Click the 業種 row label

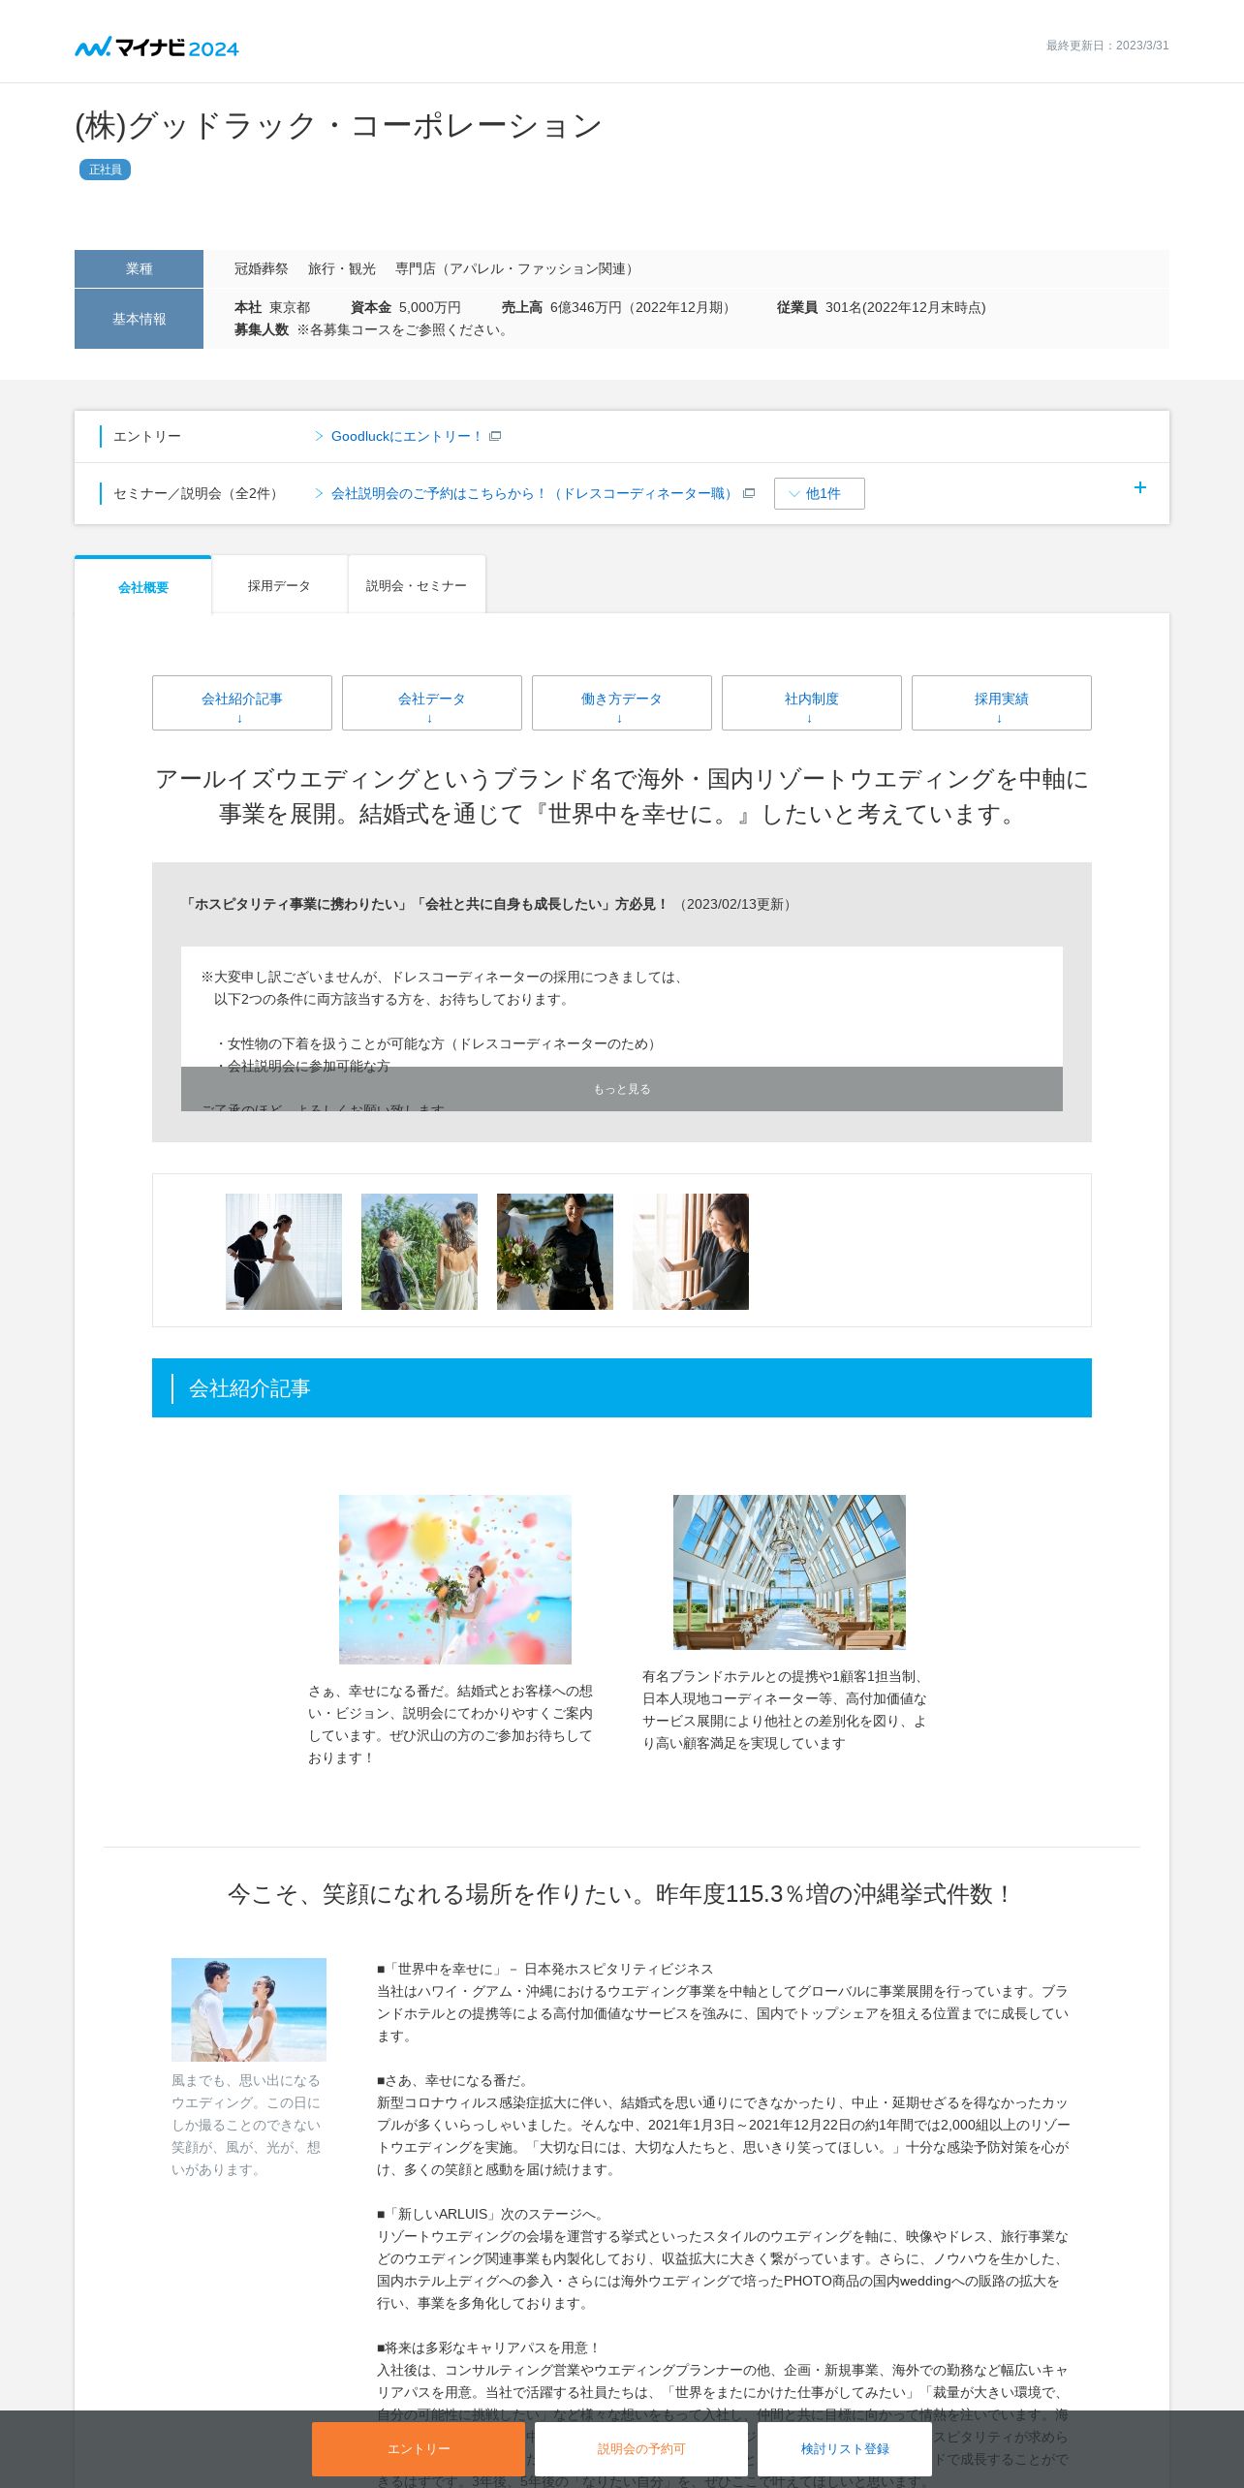point(139,268)
